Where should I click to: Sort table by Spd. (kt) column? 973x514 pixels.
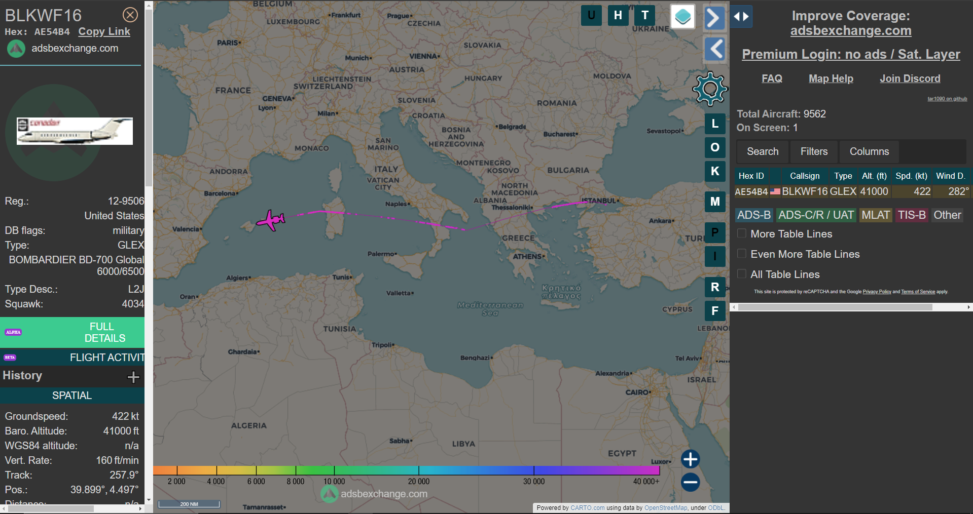click(x=911, y=176)
